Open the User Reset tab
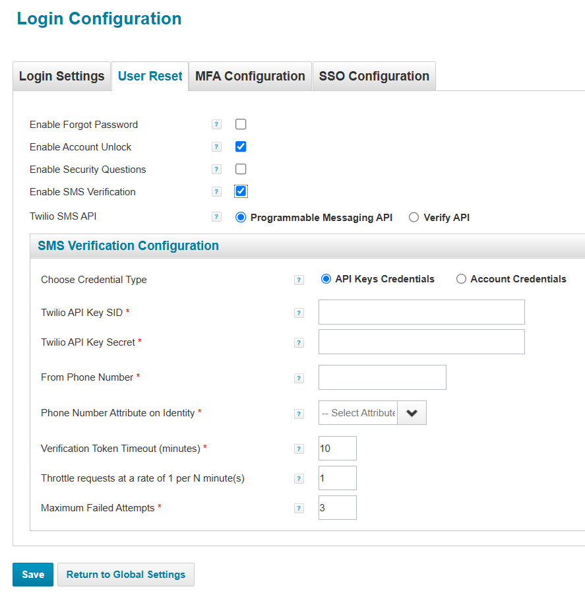Screen dimensions: 585x601 coord(150,76)
